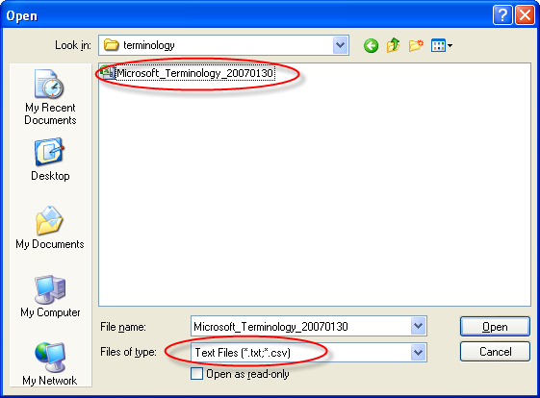Jump to the Desktop location
The height and width of the screenshot is (398, 540).
coord(50,160)
